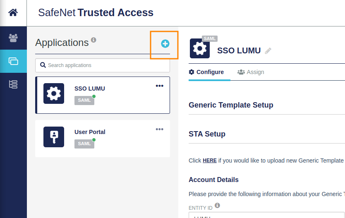The image size is (345, 218).
Task: Open User Portal three-dot options menu
Action: point(160,129)
